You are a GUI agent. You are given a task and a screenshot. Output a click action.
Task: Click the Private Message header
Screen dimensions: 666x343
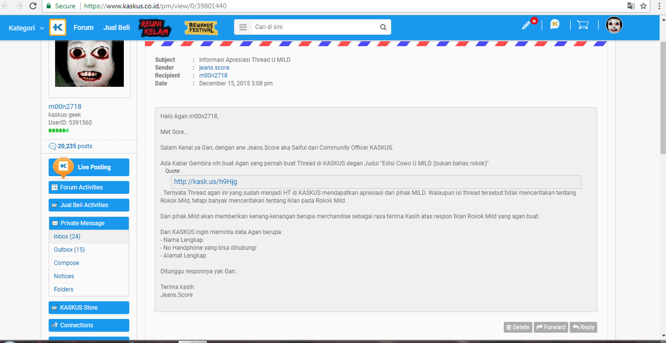[89, 223]
